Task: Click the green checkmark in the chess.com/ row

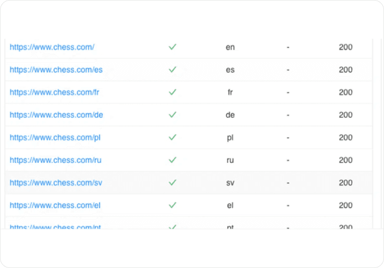Action: [173, 47]
